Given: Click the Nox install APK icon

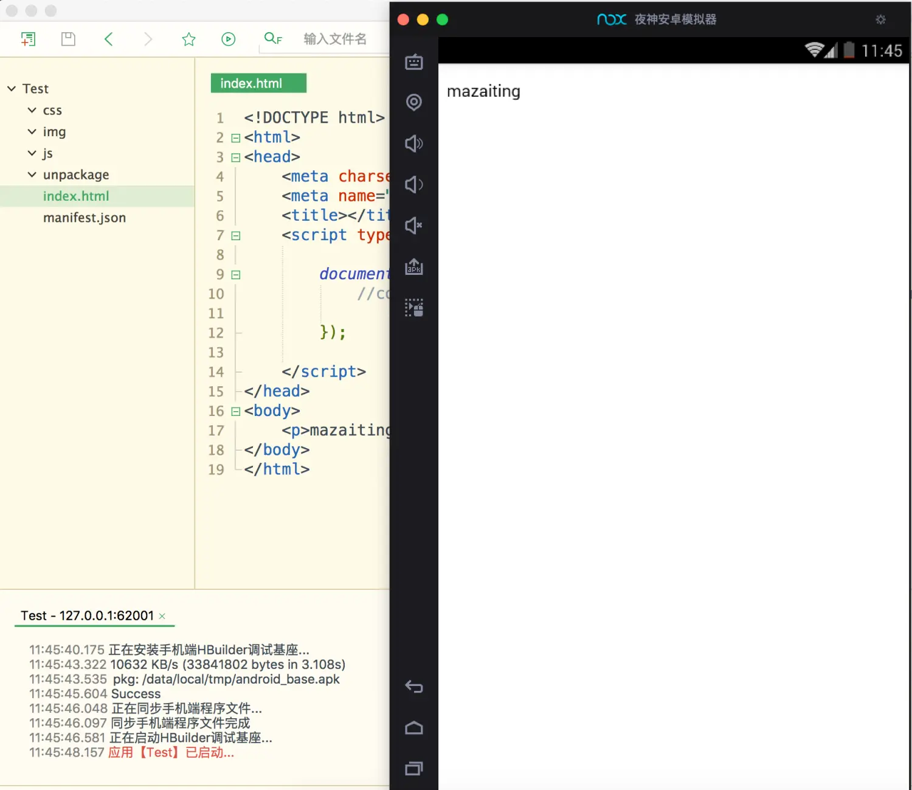Looking at the screenshot, I should click(x=414, y=266).
